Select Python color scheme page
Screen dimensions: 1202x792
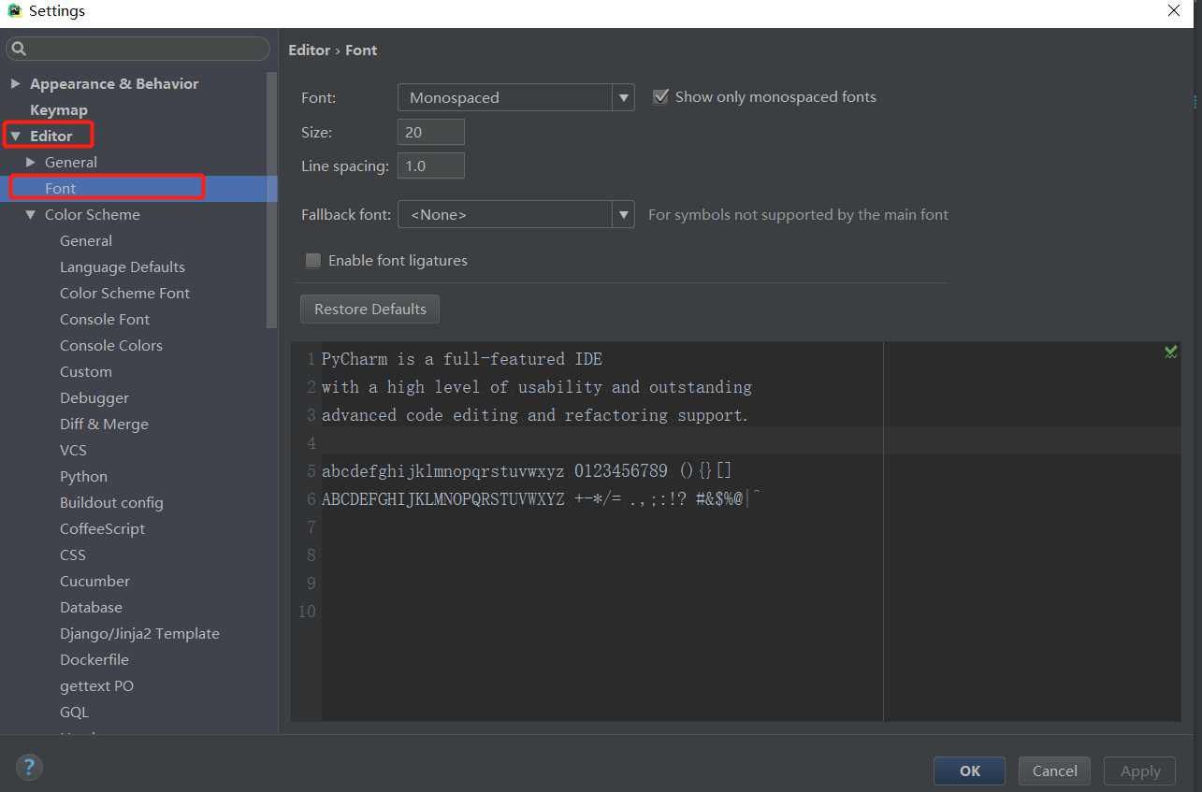[x=83, y=476]
